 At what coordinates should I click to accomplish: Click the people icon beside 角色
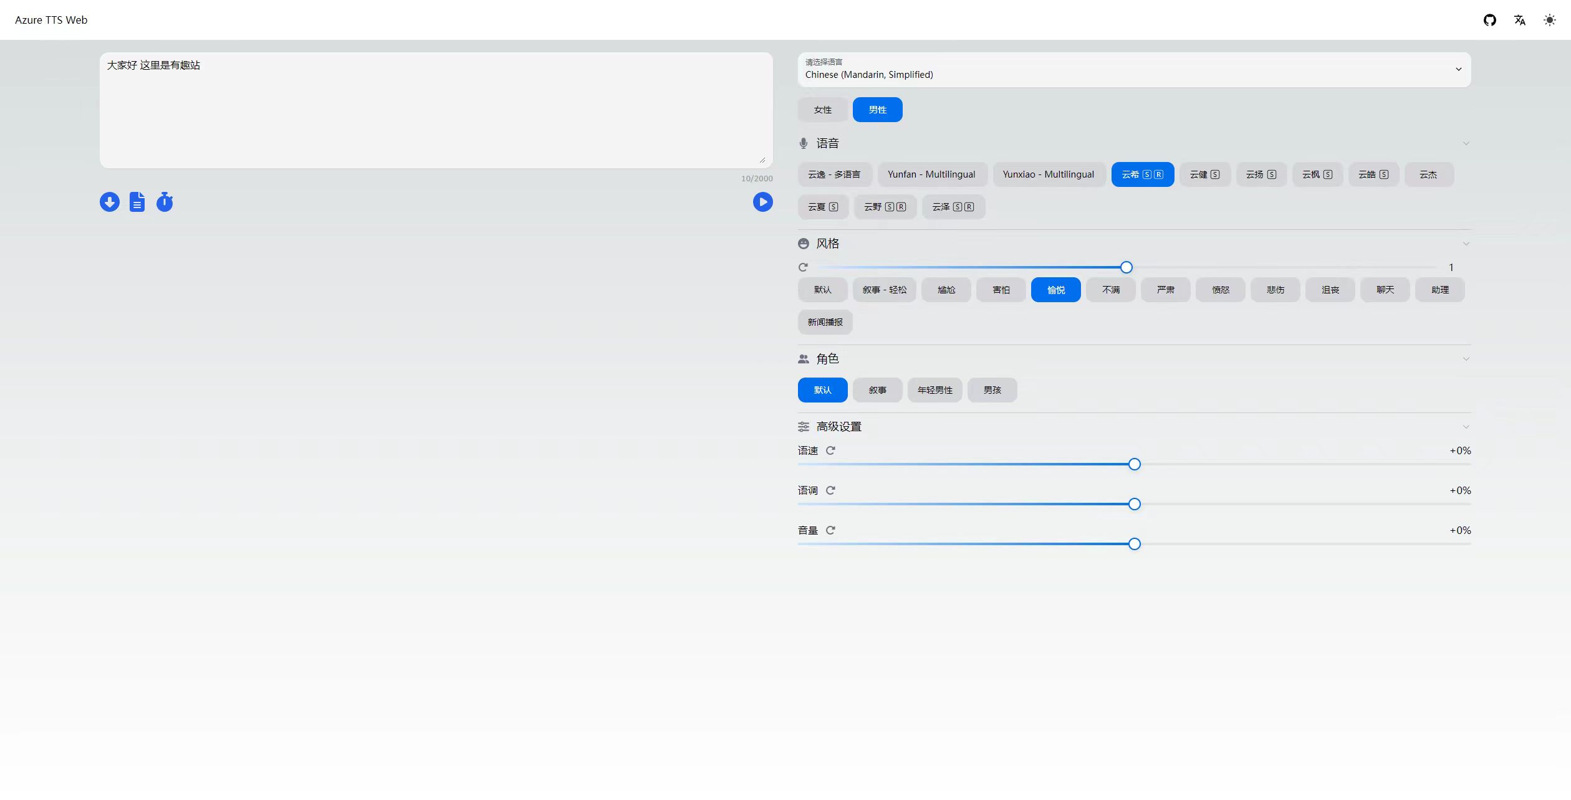click(804, 359)
